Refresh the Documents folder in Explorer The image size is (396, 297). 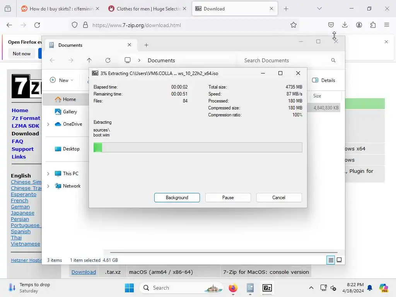pyautogui.click(x=108, y=60)
